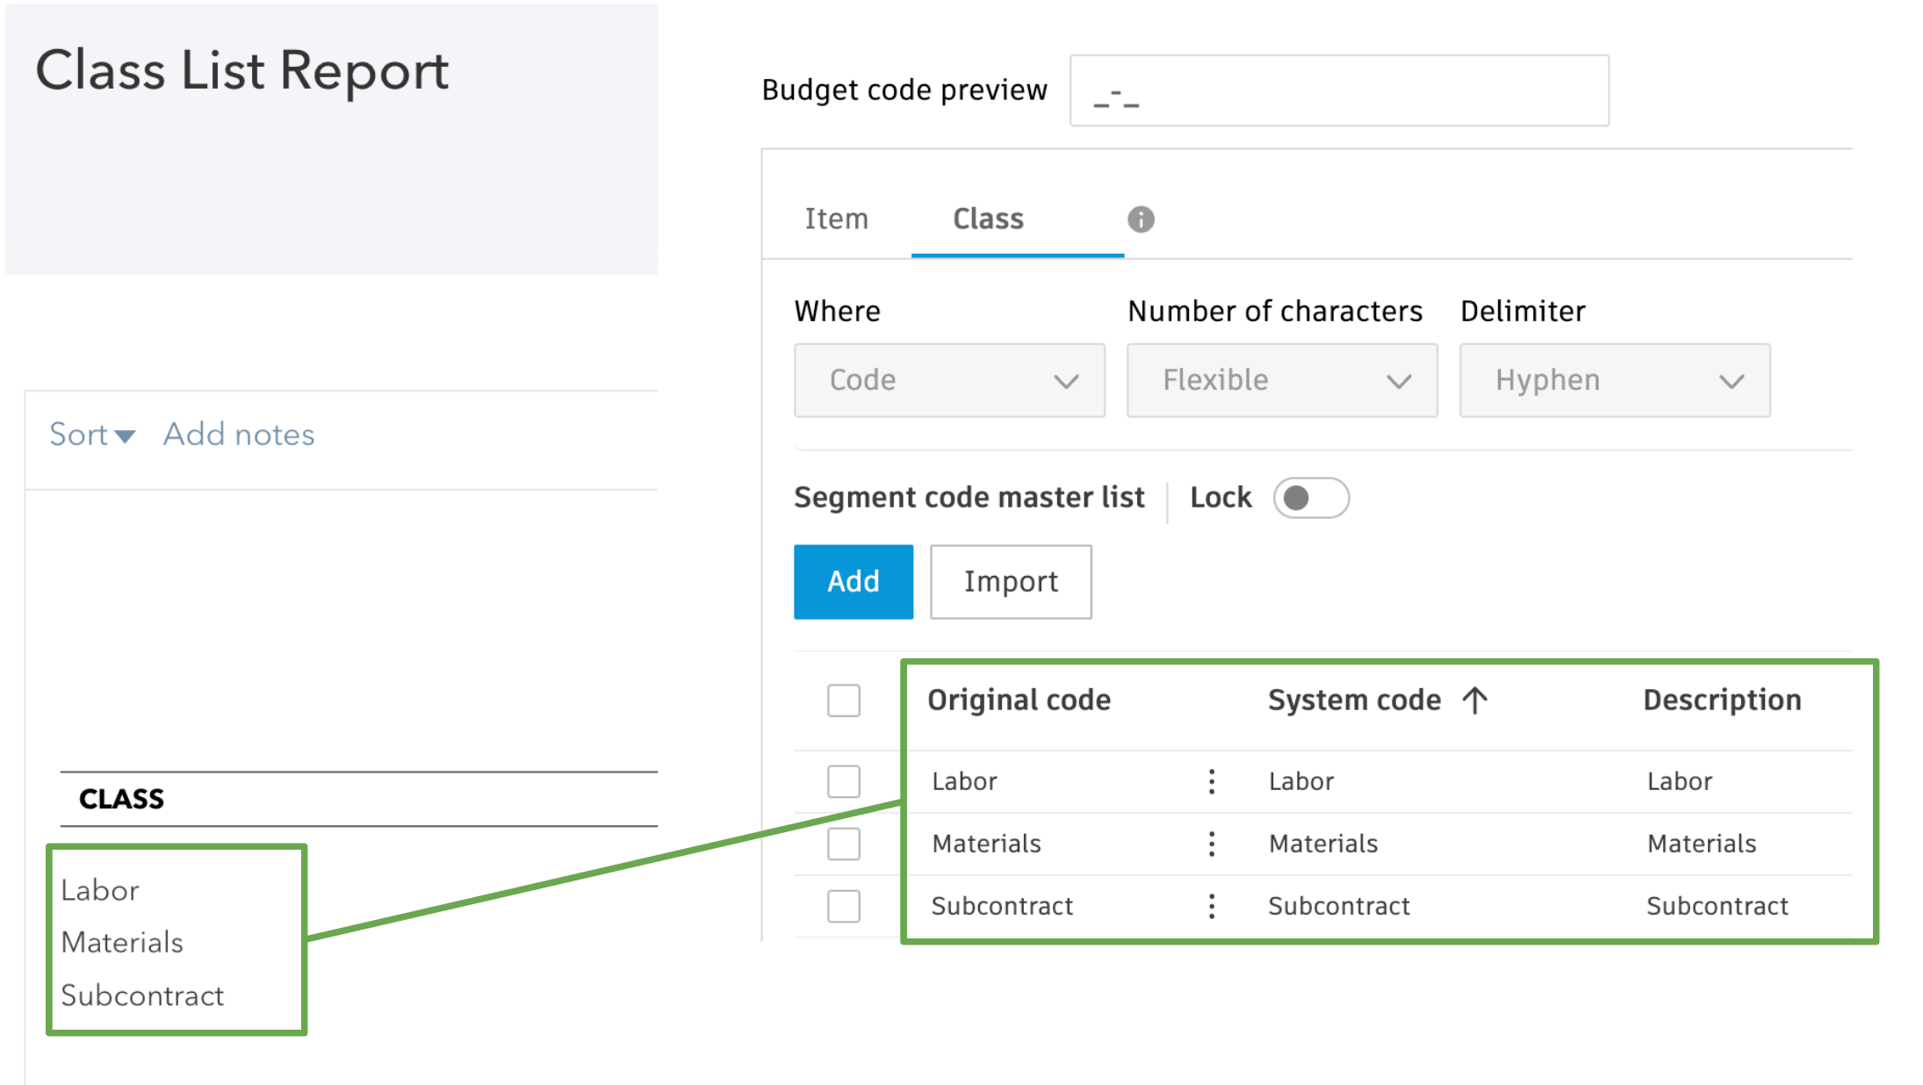The image size is (1923, 1085).
Task: Click the Description column header
Action: click(x=1722, y=701)
